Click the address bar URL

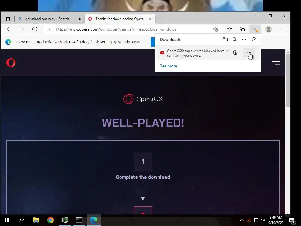pos(116,29)
